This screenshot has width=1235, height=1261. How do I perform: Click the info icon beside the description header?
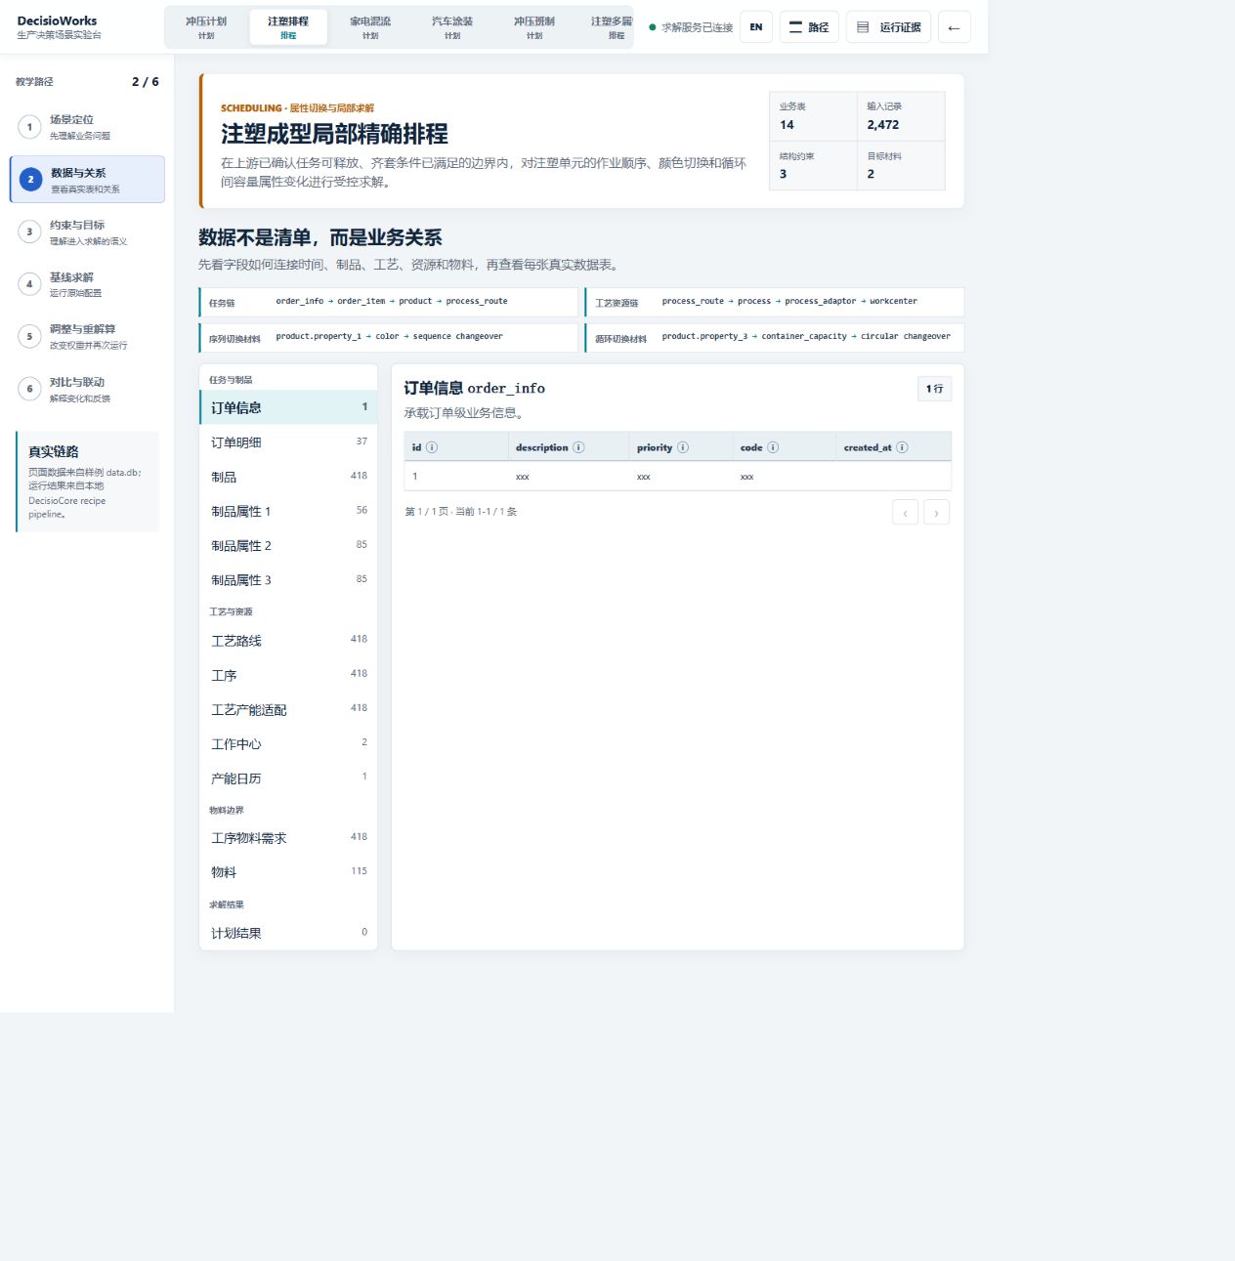pyautogui.click(x=578, y=447)
